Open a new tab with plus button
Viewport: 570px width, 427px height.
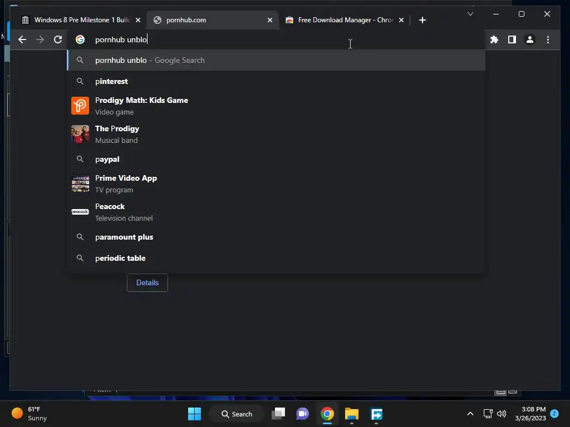[422, 20]
